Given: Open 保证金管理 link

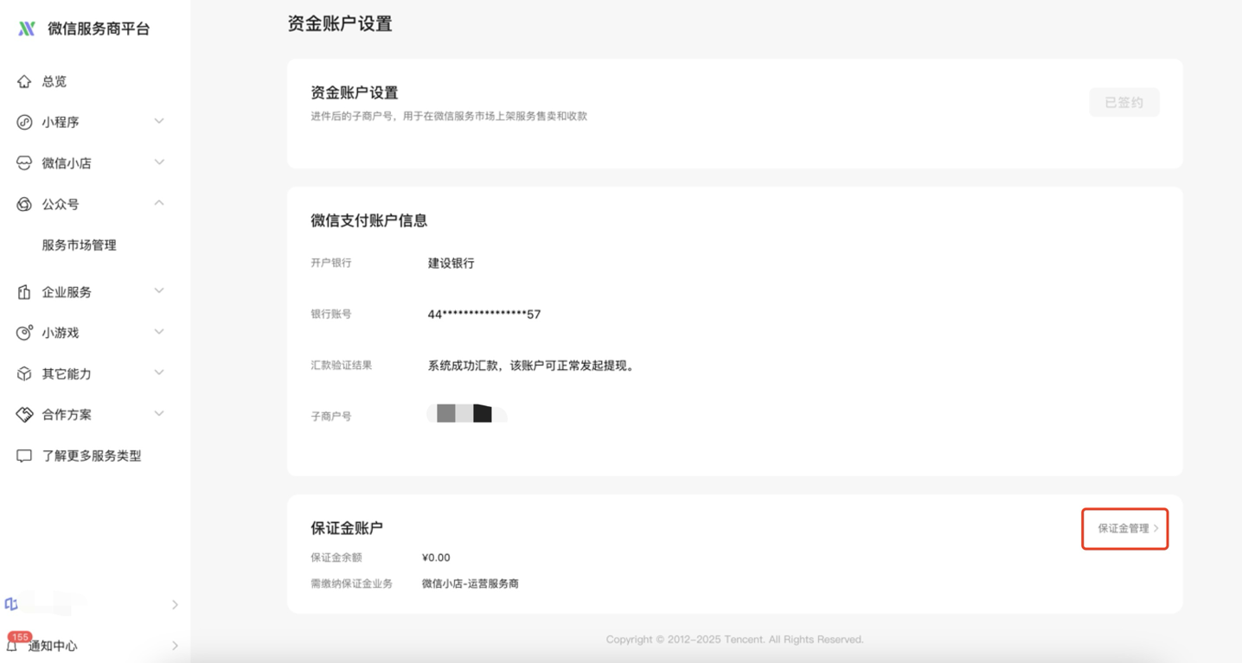Looking at the screenshot, I should tap(1128, 528).
